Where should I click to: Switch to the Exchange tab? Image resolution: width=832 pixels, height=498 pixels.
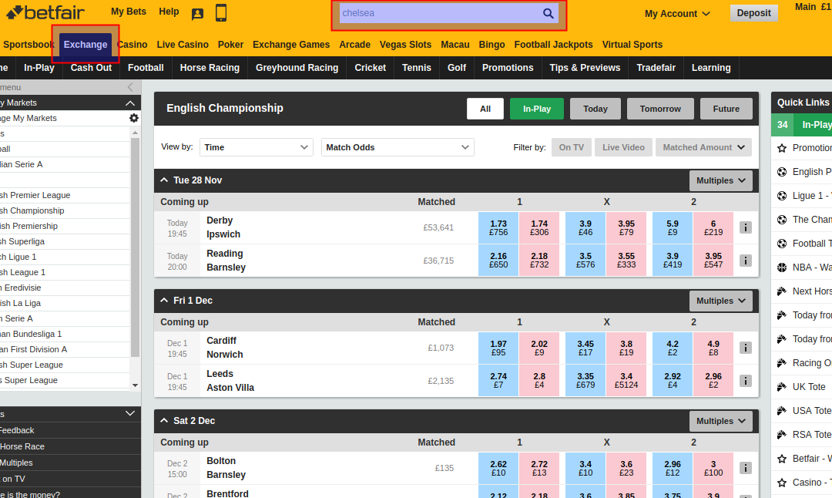point(86,45)
